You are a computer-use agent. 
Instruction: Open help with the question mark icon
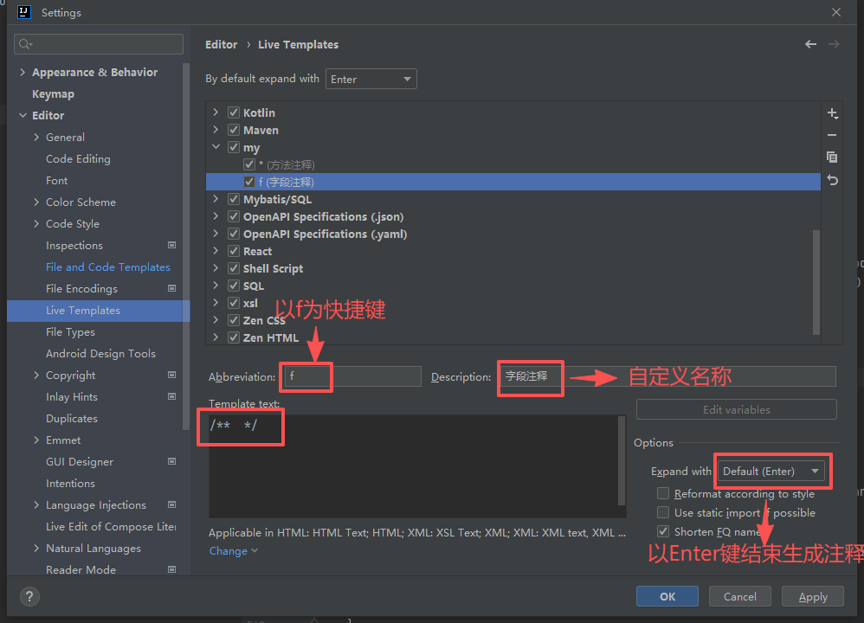(29, 596)
